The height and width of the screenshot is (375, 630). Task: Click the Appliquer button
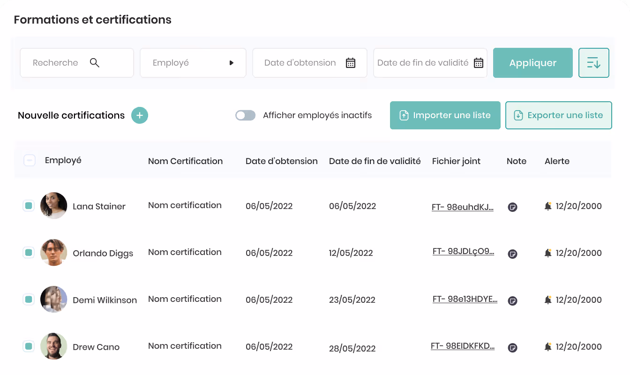pos(533,63)
